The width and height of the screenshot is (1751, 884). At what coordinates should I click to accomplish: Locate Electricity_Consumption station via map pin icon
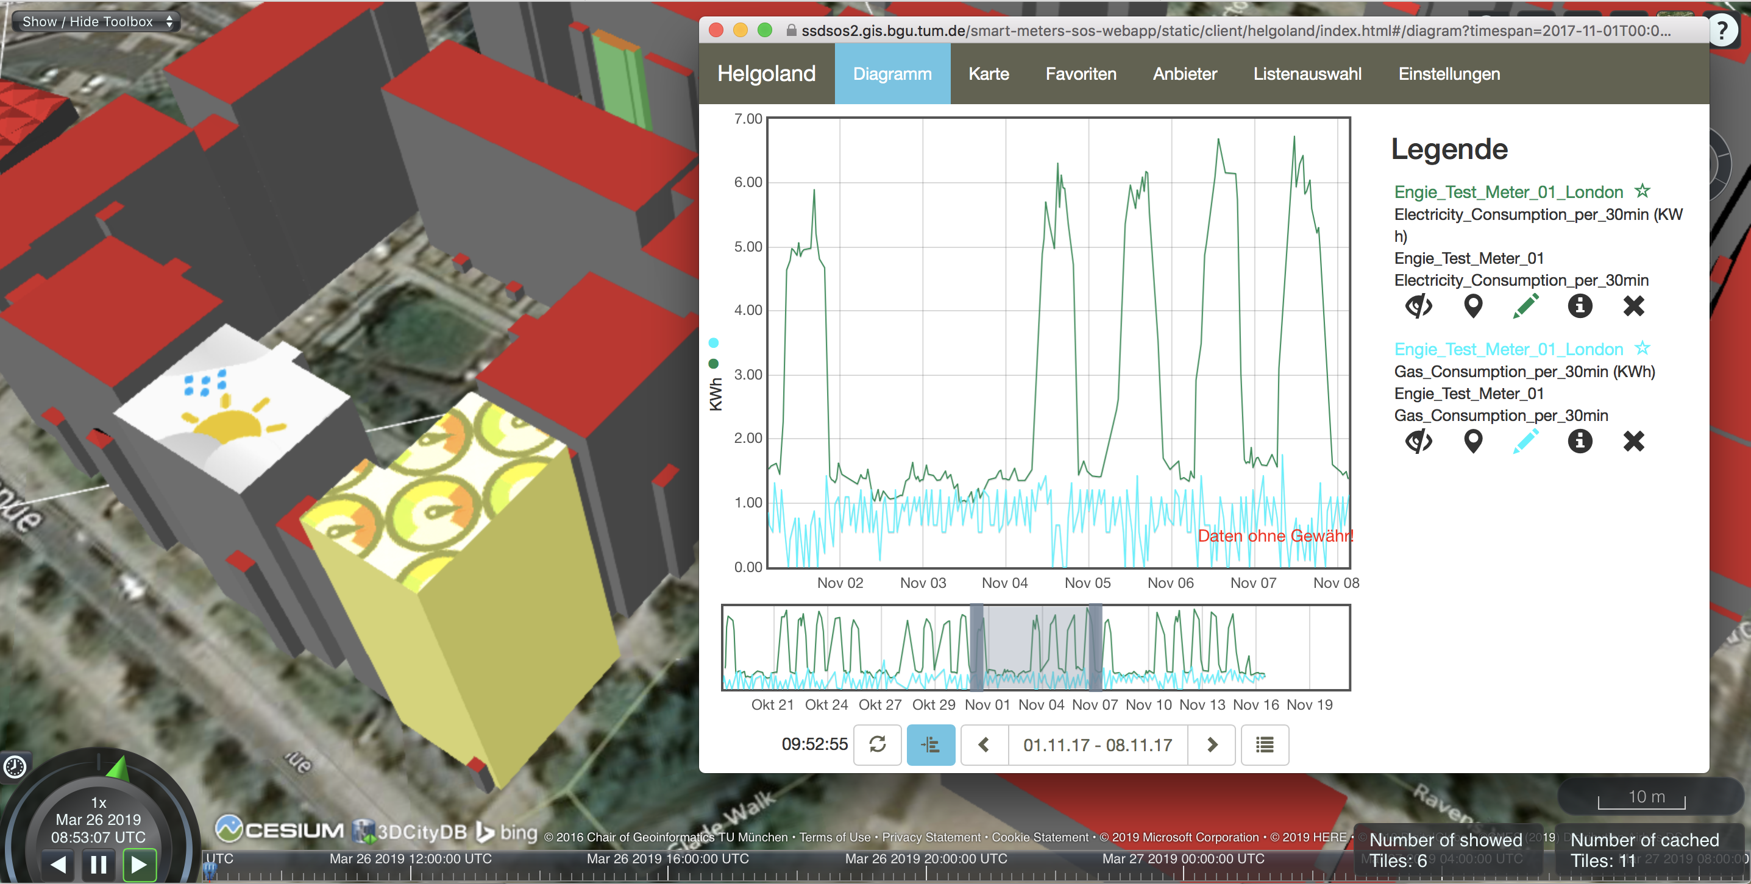1472,306
